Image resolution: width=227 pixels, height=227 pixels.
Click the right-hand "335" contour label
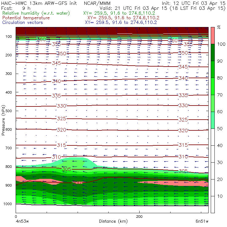tap(183, 95)
